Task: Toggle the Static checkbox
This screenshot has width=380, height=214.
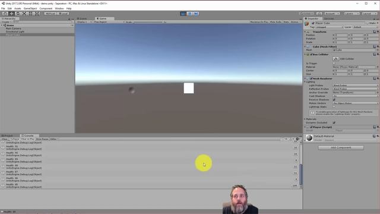Action: click(x=367, y=23)
